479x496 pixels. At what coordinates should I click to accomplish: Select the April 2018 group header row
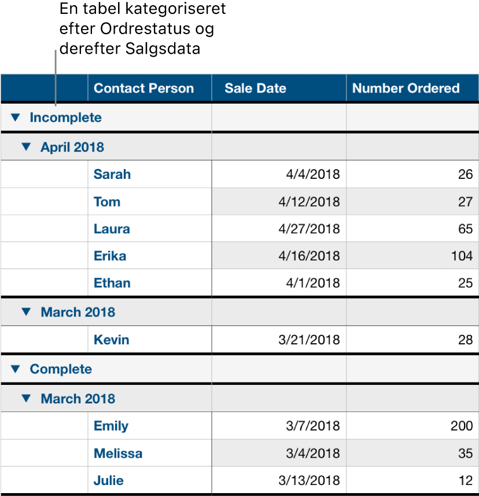pos(72,147)
